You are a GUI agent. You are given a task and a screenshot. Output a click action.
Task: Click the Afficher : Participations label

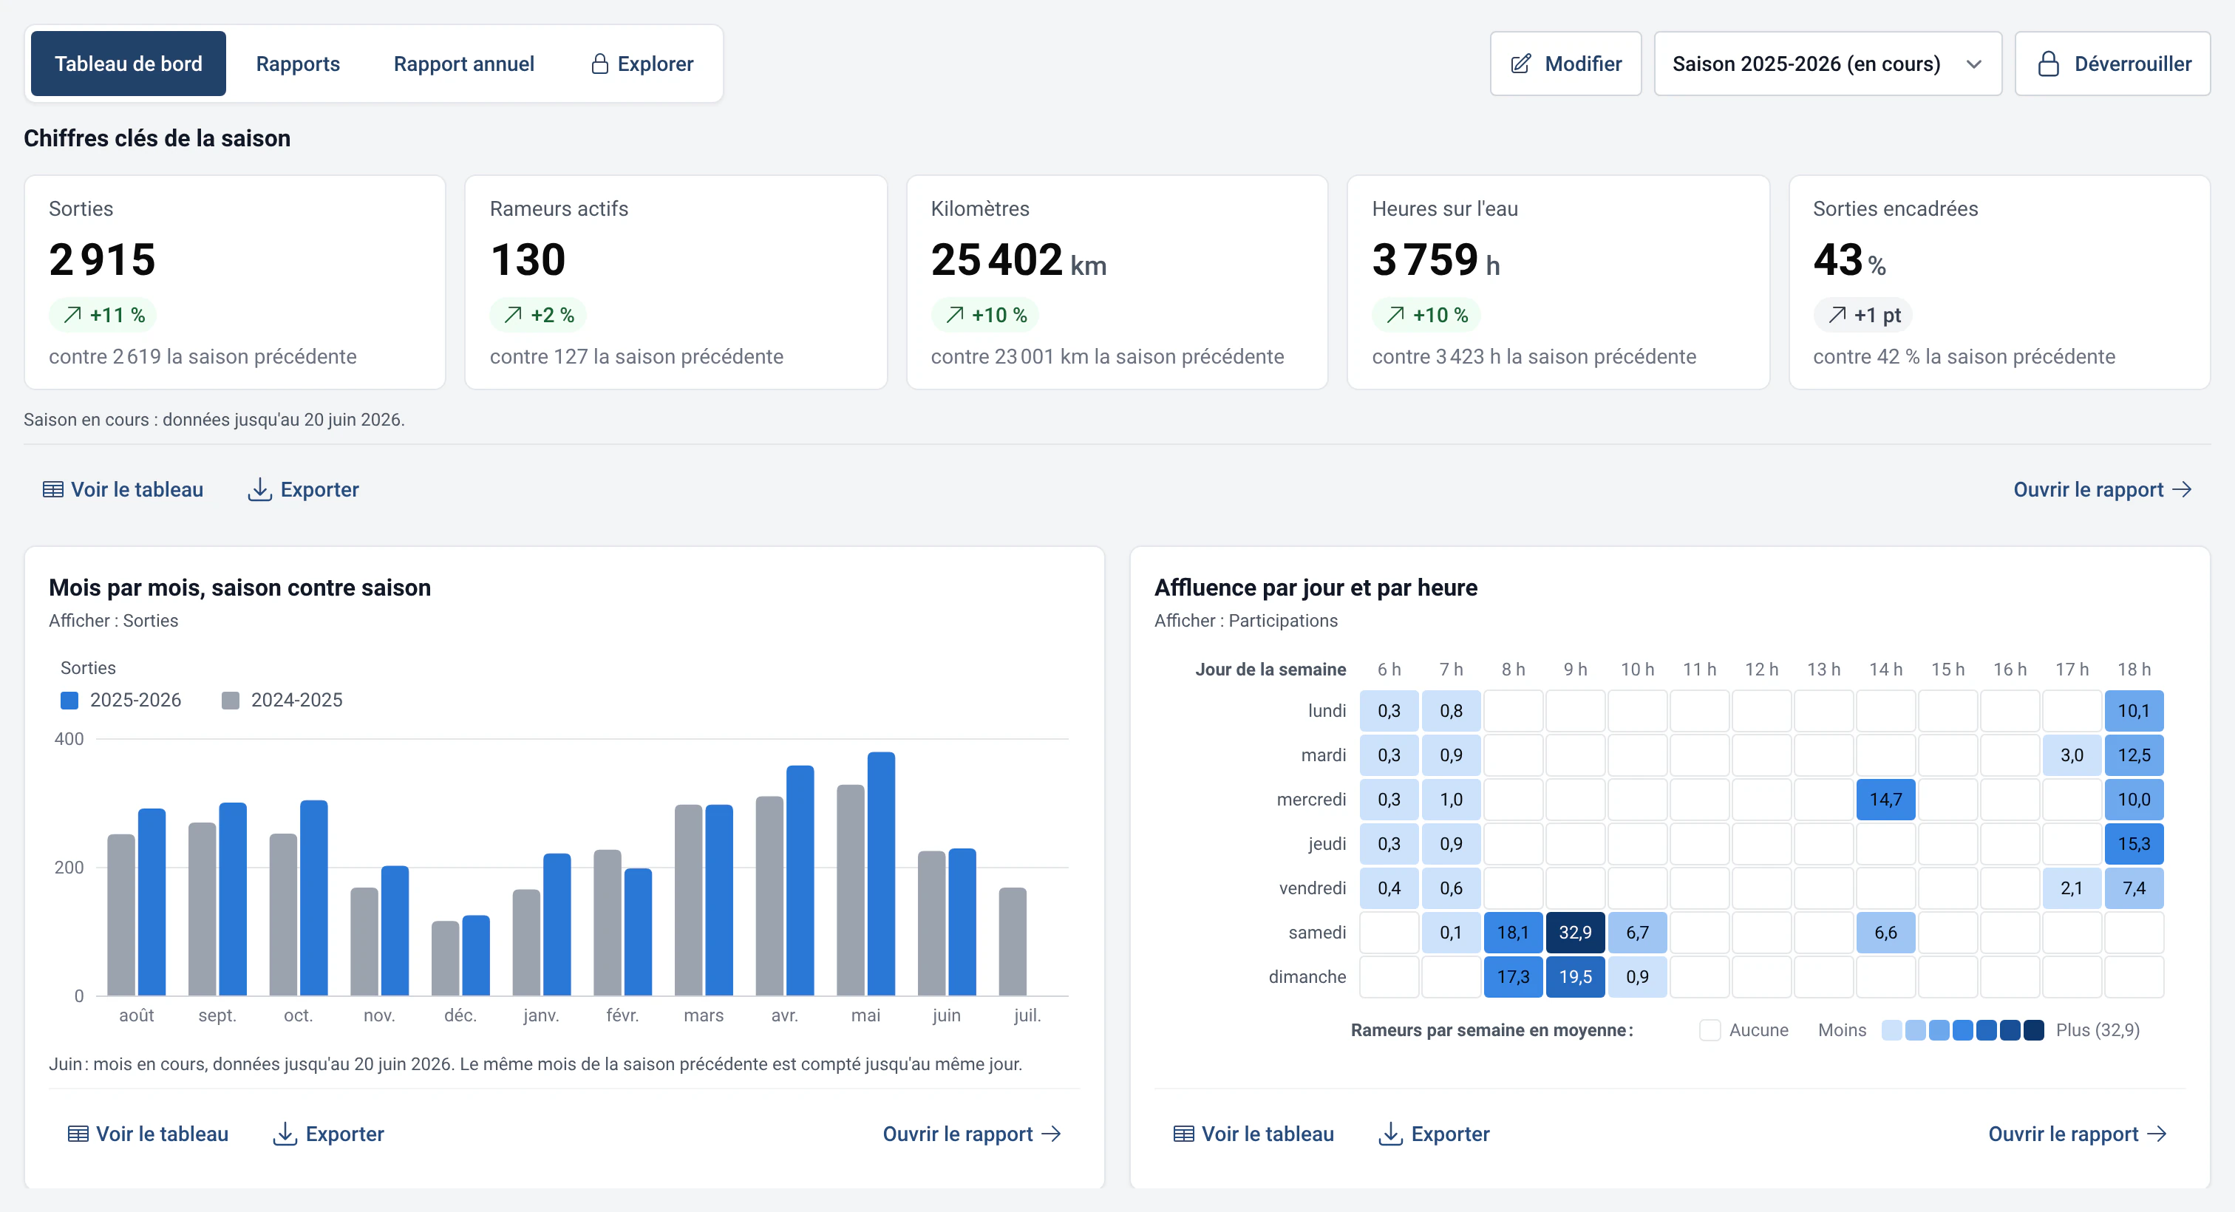point(1246,620)
